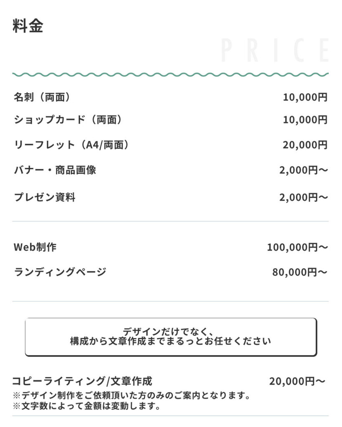Select the バナー・商品画像 item
This screenshot has width=342, height=427.
[55, 170]
